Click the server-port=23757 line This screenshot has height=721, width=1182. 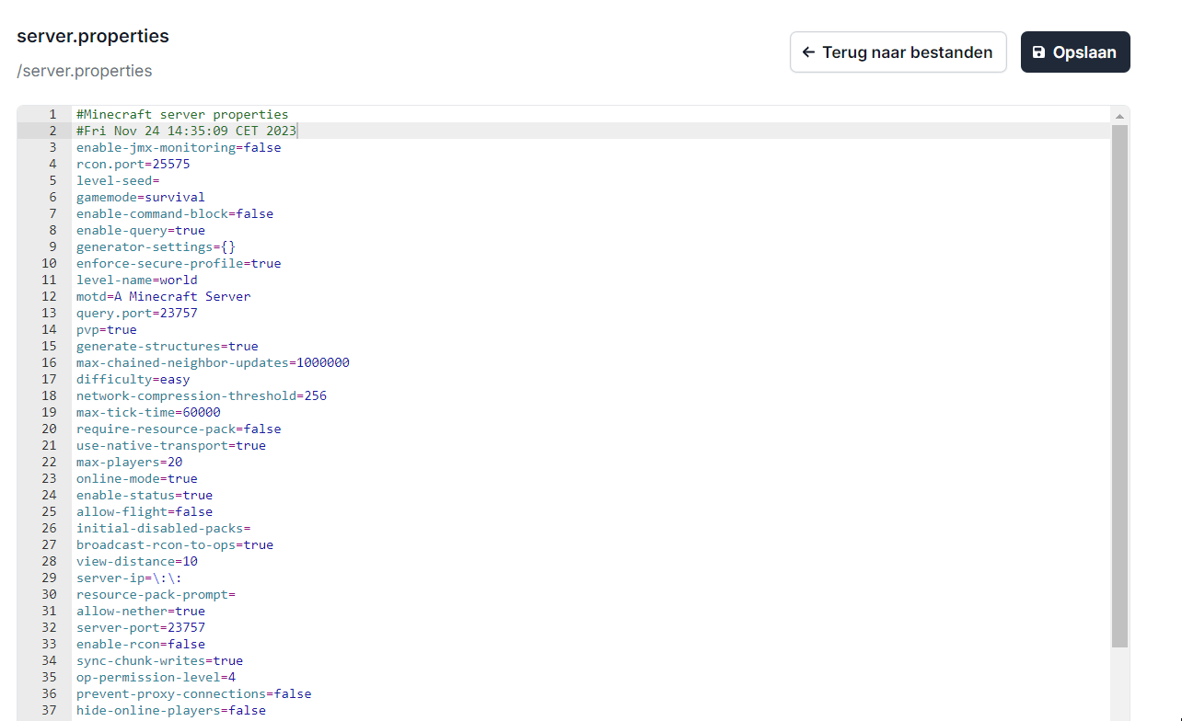140,627
